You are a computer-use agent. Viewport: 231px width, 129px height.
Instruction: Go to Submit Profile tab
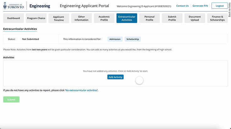click(x=172, y=18)
